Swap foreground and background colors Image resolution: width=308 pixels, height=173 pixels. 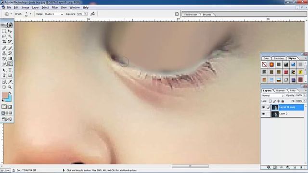pos(10,93)
